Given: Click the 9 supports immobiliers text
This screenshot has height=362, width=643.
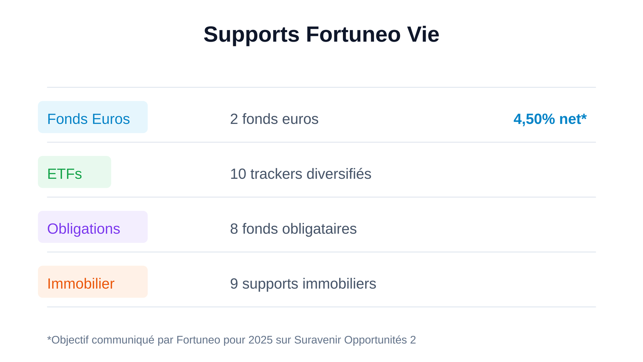Looking at the screenshot, I should 303,284.
